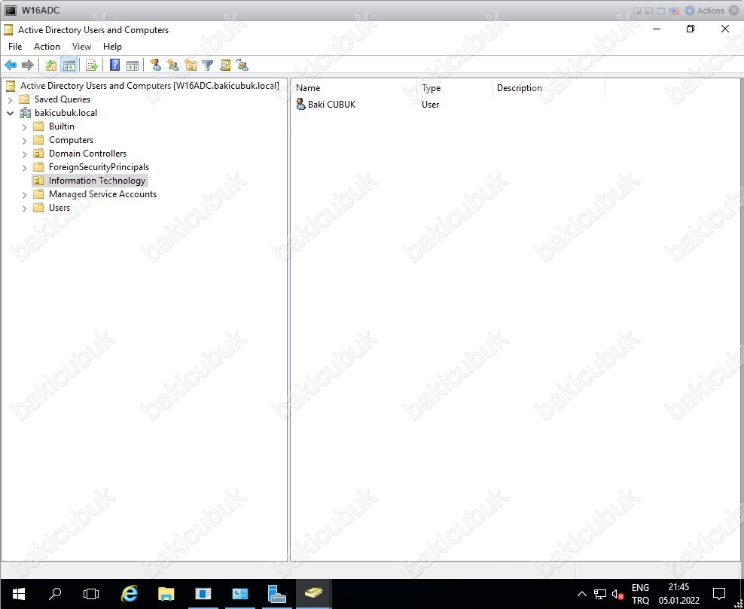This screenshot has width=744, height=609.
Task: Open Task View on the taskbar
Action: point(91,593)
